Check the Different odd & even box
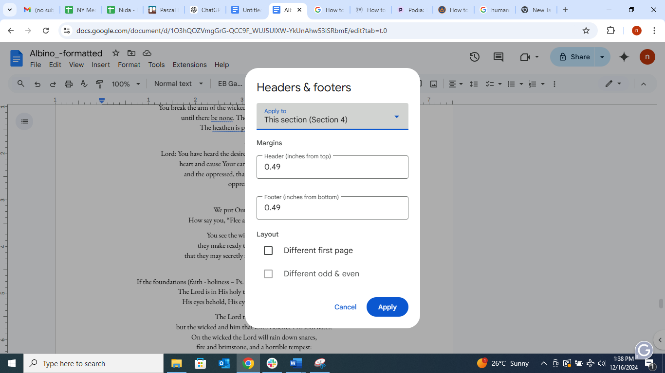 point(268,273)
